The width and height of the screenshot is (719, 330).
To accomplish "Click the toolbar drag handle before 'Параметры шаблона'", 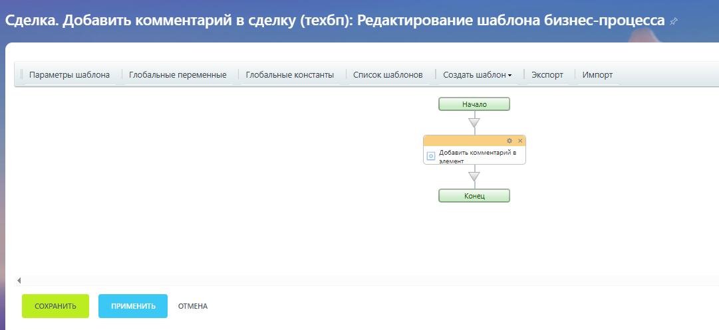I will coord(21,75).
